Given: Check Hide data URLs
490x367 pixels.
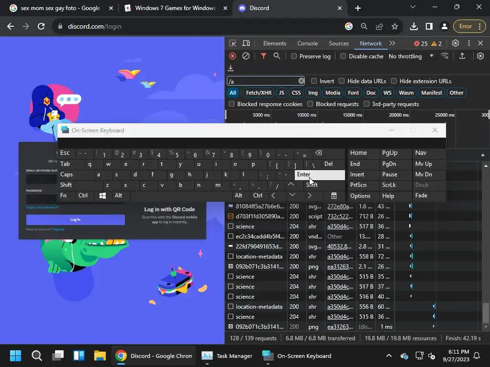Looking at the screenshot, I should [x=342, y=81].
